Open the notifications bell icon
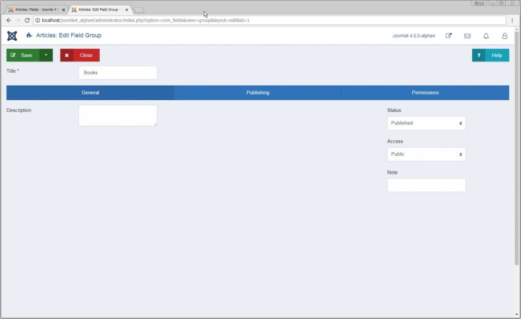Viewport: 521px width, 319px height. click(486, 36)
